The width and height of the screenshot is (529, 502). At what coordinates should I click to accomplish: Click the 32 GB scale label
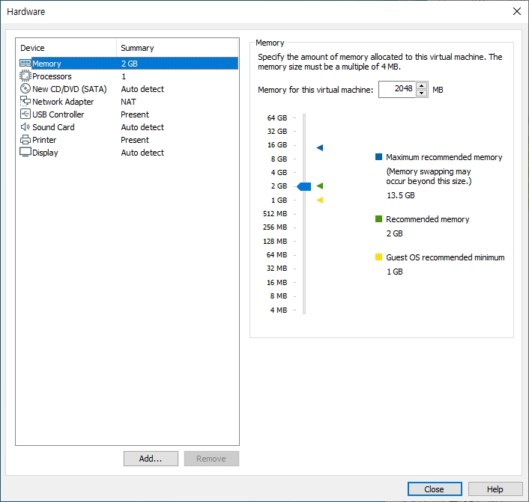[x=277, y=132]
